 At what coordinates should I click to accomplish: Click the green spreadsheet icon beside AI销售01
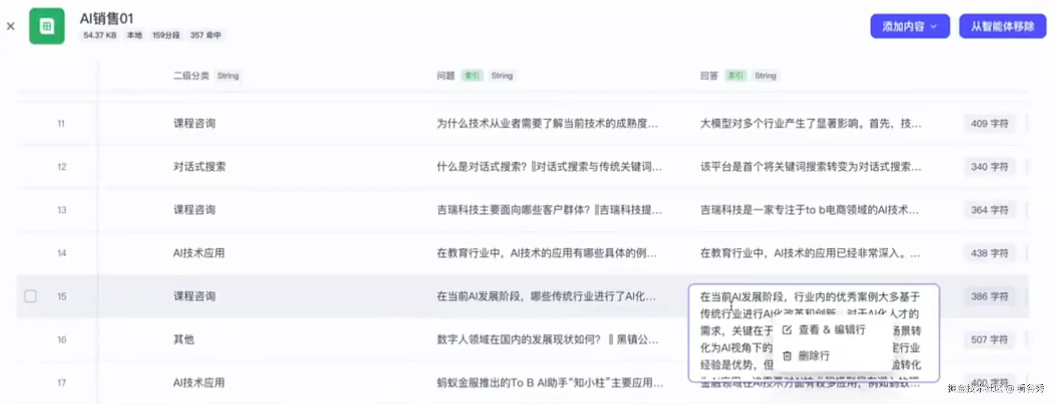(46, 26)
